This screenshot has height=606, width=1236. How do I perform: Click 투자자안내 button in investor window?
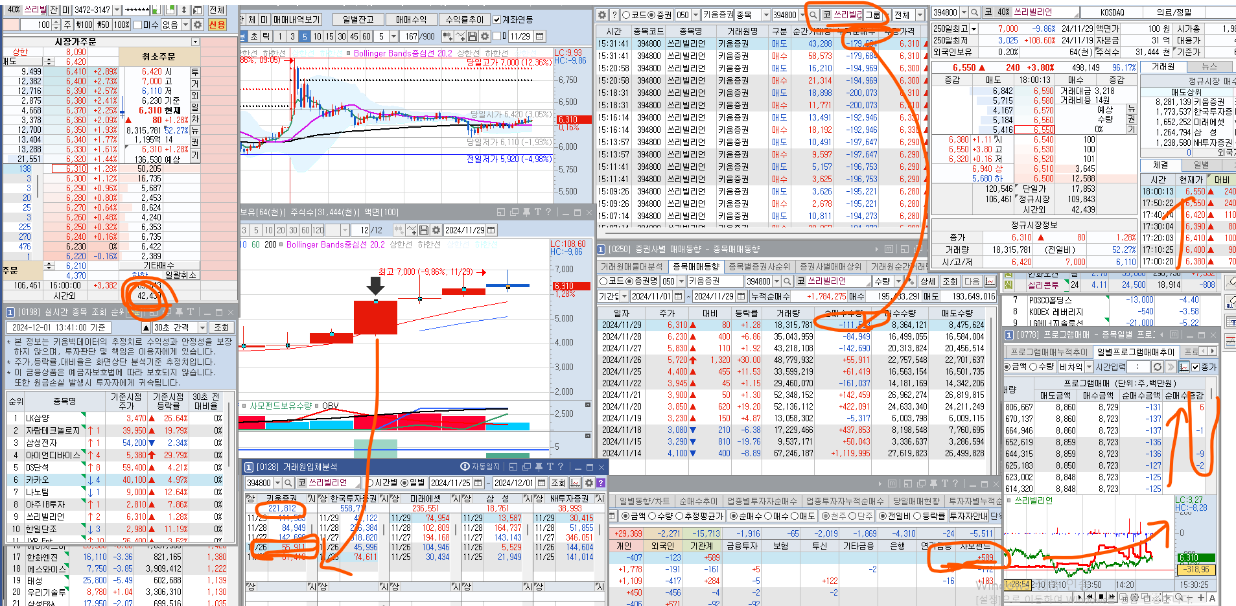tap(968, 516)
